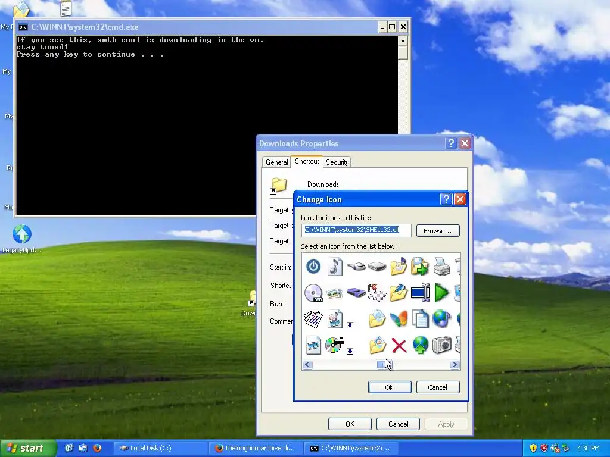Pick the mouse device icon

[x=356, y=267]
